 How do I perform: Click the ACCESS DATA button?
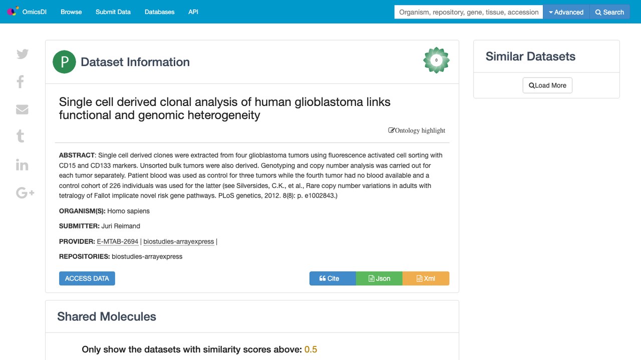[x=87, y=278]
